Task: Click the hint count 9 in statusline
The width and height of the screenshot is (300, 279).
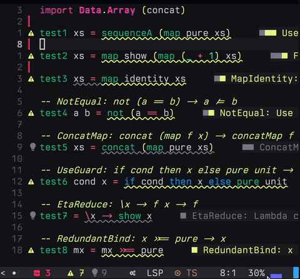Action: tap(104, 273)
